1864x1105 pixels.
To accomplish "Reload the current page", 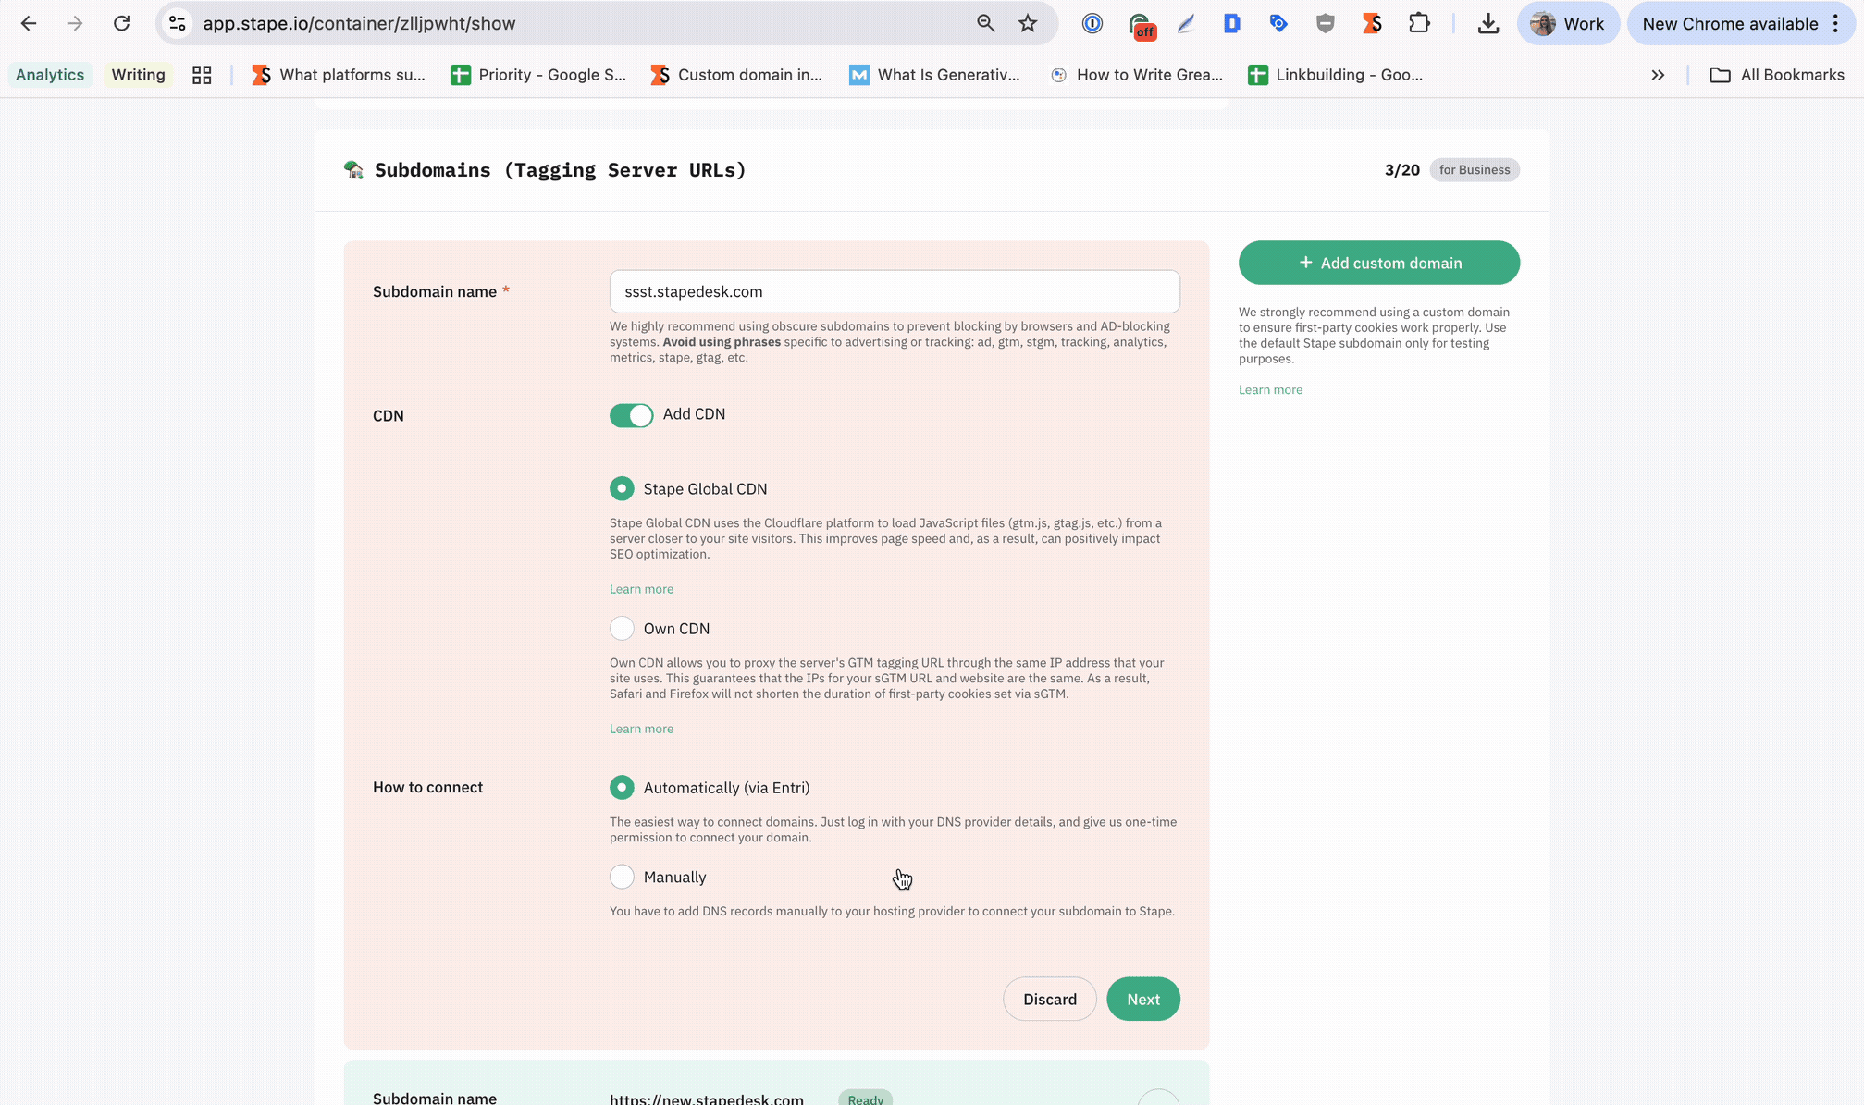I will point(121,24).
